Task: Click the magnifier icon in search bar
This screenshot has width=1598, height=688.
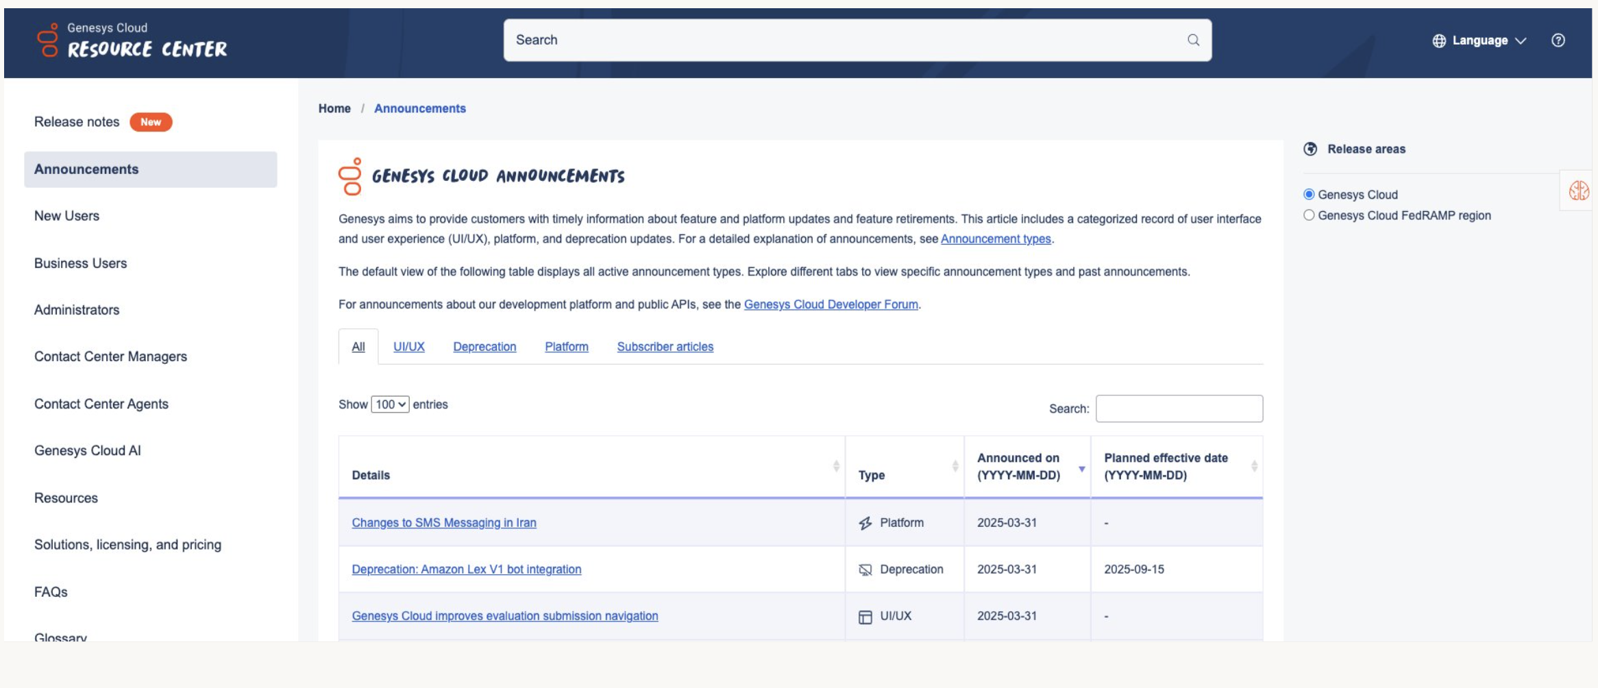Action: [x=1193, y=40]
